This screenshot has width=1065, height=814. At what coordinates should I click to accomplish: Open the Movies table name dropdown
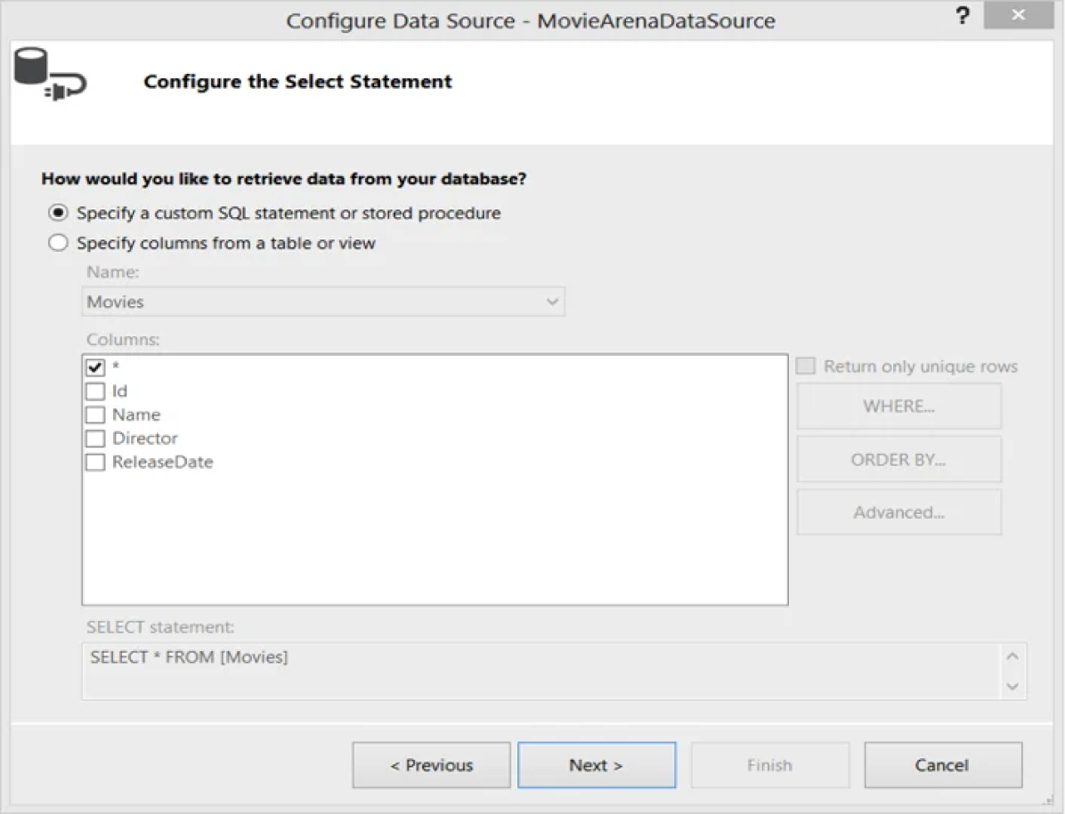(x=323, y=302)
